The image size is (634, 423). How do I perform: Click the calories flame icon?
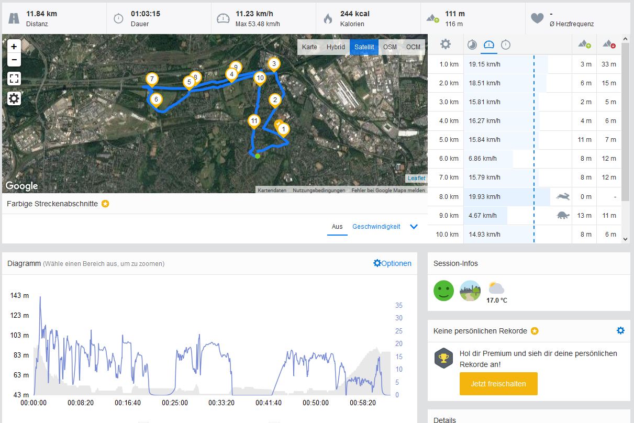click(x=328, y=18)
